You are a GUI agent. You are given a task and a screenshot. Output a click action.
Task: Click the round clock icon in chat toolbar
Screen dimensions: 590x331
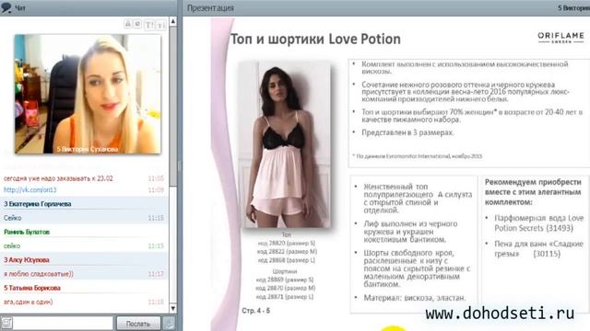[x=137, y=24]
